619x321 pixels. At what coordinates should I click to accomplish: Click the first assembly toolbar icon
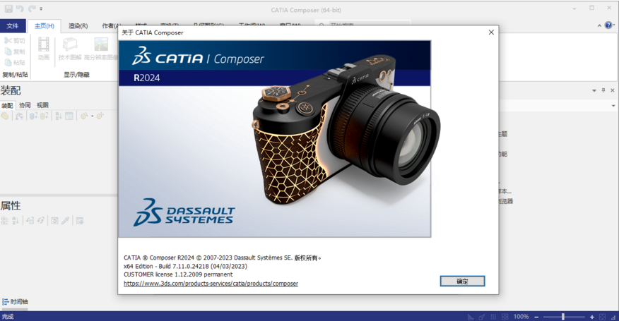coord(5,116)
